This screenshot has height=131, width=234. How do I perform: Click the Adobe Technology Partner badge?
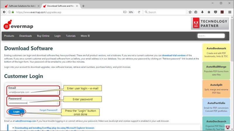(x=210, y=24)
